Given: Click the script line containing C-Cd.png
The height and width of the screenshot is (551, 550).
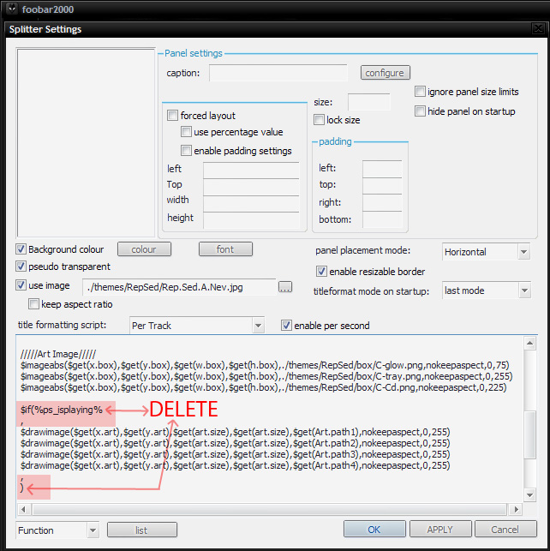Looking at the screenshot, I should click(x=263, y=387).
